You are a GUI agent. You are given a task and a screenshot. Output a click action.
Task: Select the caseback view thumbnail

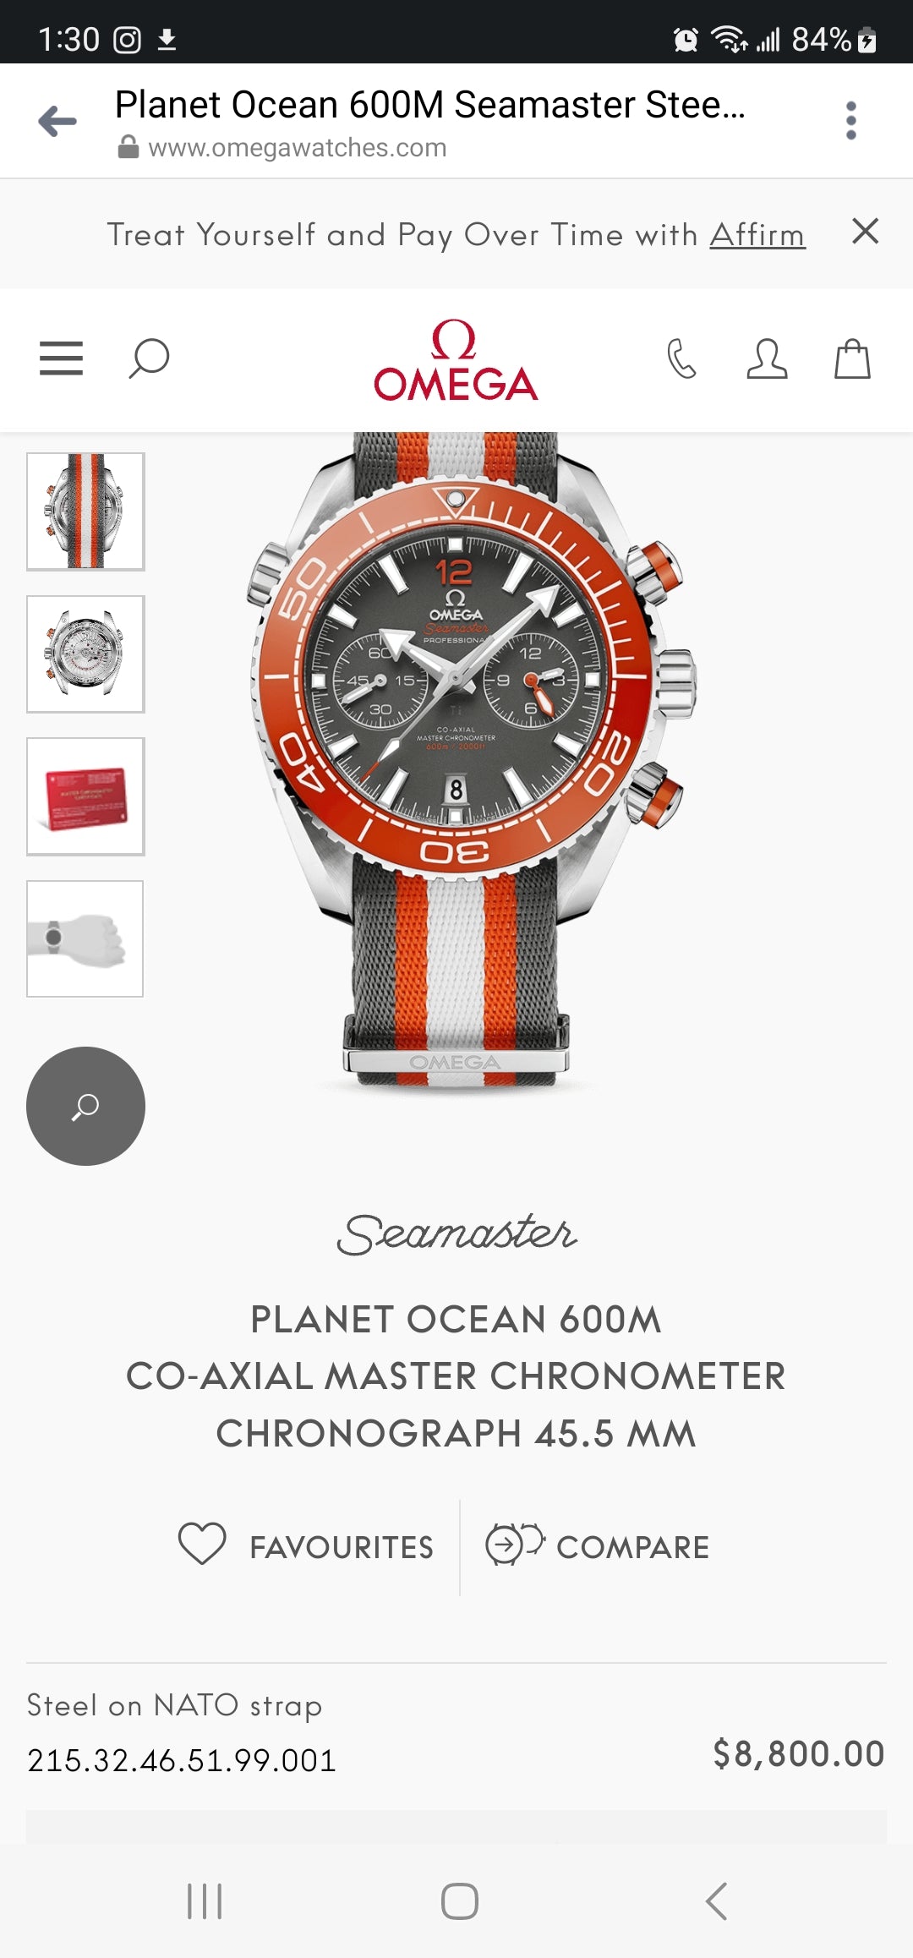click(x=85, y=654)
